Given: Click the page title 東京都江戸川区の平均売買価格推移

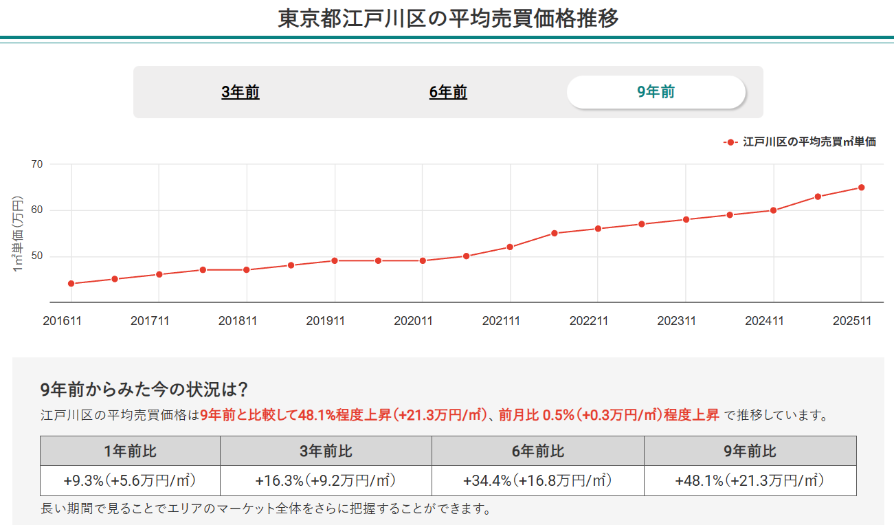Looking at the screenshot, I should click(447, 17).
